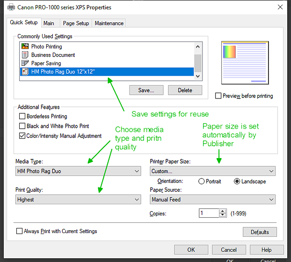The height and width of the screenshot is (262, 291).
Task: Open the Media Type dropdown
Action: click(78, 171)
